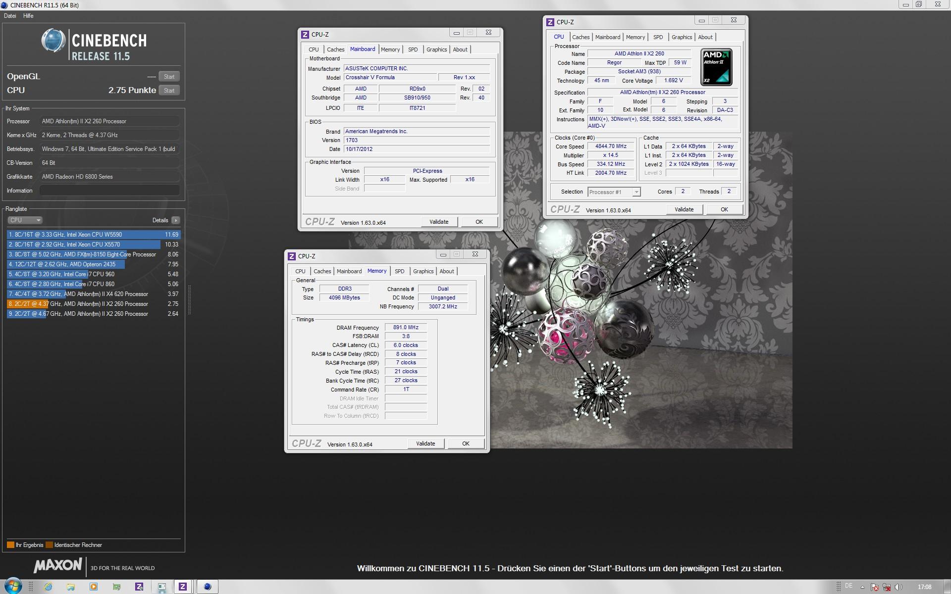
Task: Open Graphics tab in the bottom CPU-Z window
Action: point(423,271)
